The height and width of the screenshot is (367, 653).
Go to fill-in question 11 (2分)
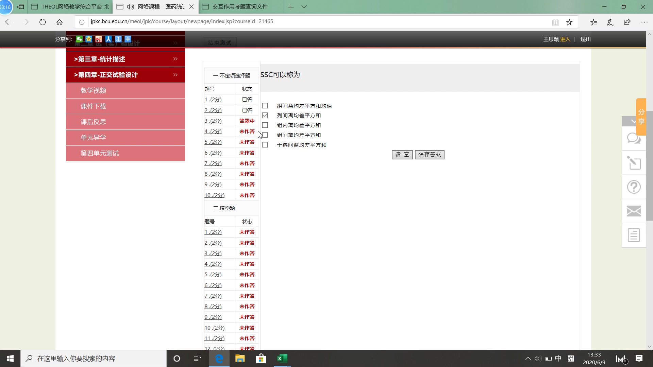pyautogui.click(x=214, y=338)
